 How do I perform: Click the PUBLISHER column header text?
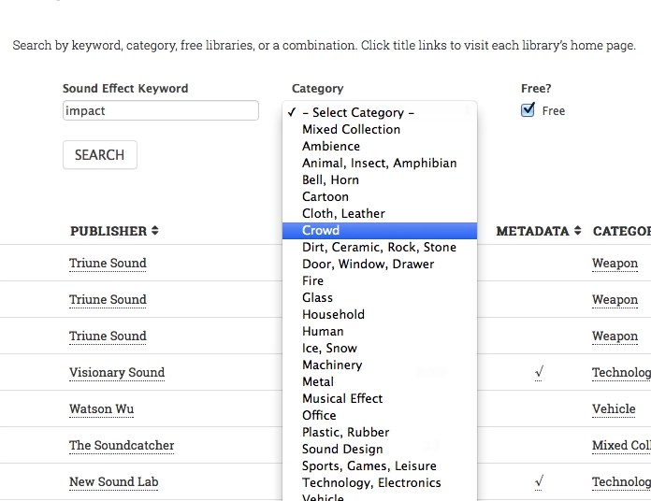(x=108, y=231)
